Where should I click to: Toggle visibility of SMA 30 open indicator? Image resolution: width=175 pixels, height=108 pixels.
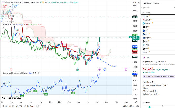pyautogui.click(x=12, y=19)
